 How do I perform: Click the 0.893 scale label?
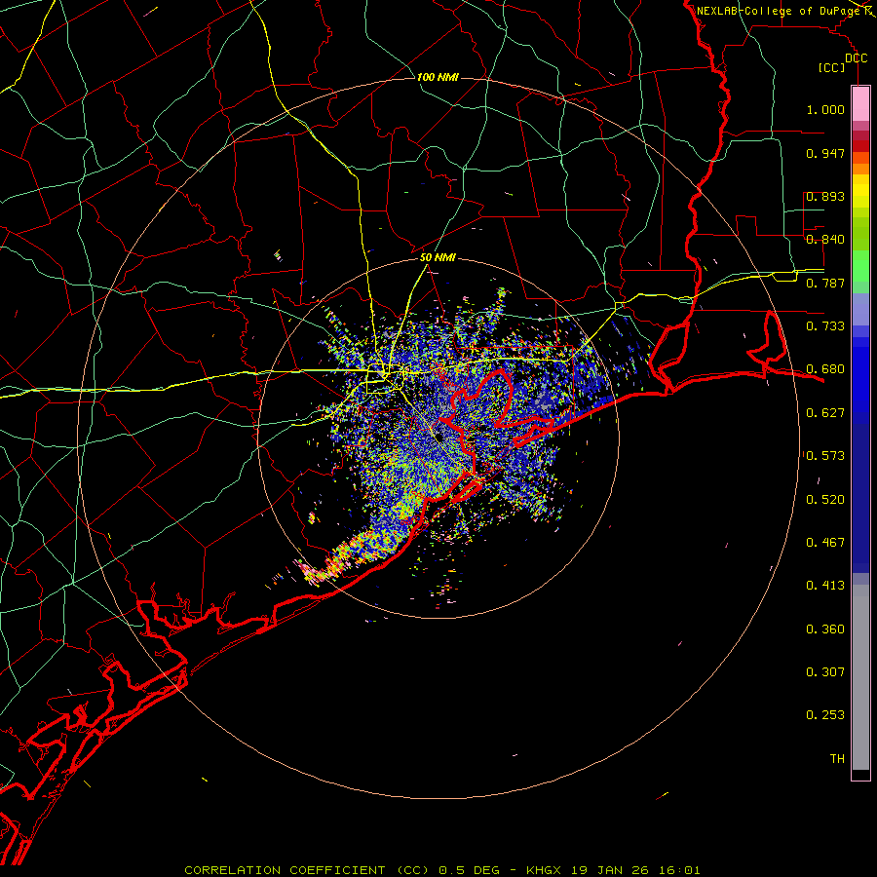(825, 196)
